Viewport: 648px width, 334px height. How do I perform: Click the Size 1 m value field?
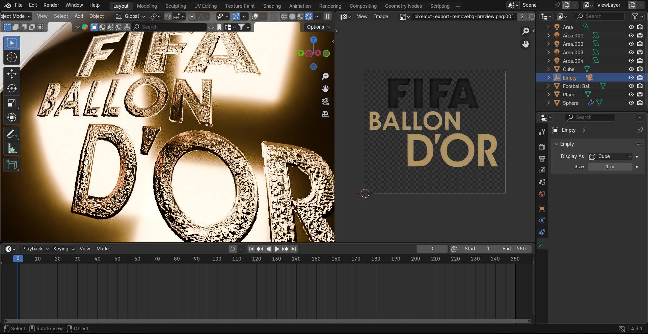coord(610,167)
